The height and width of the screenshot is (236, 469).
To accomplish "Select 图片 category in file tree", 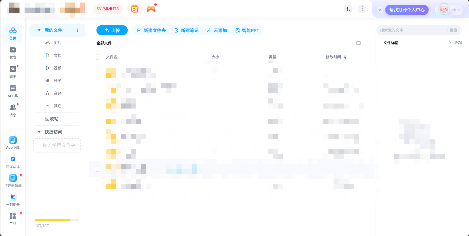I will click(x=57, y=43).
